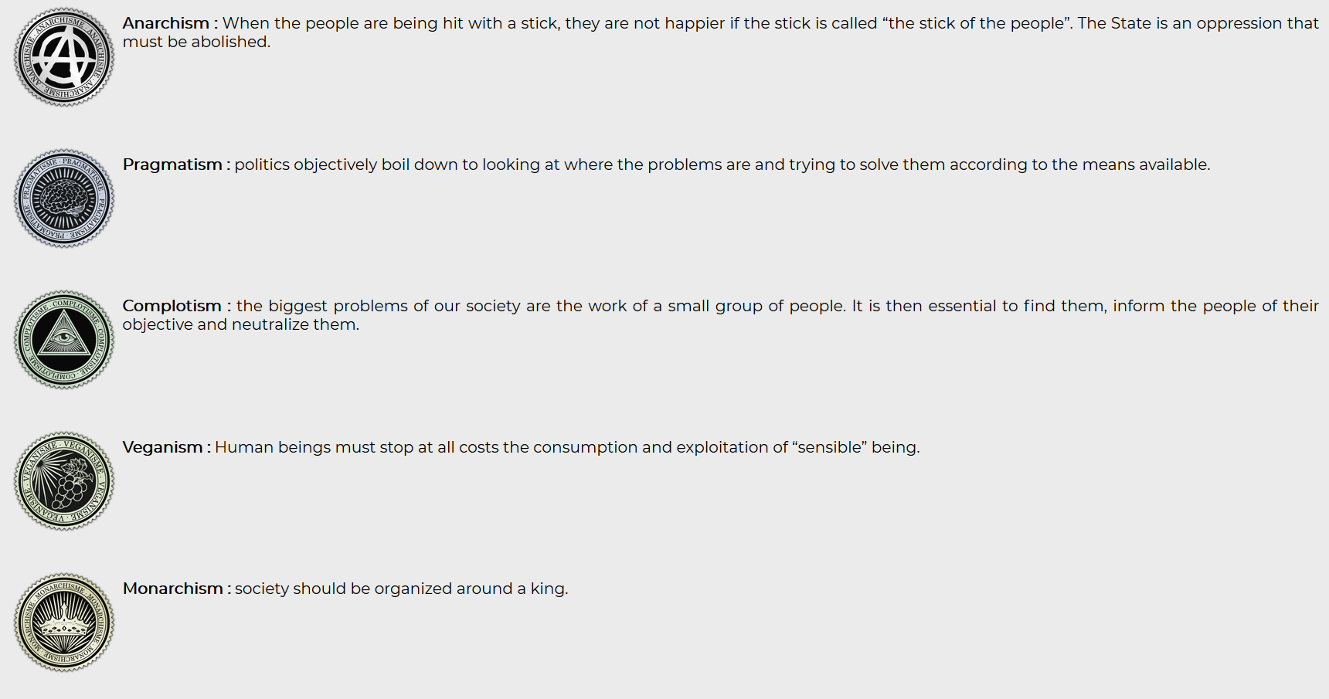Image resolution: width=1329 pixels, height=699 pixels.
Task: Click "objective and neutralize them" text
Action: 240,324
